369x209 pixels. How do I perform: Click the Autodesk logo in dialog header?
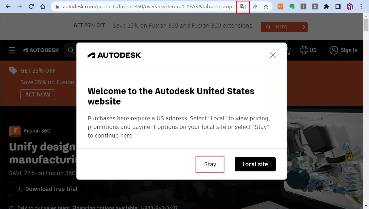[x=114, y=55]
